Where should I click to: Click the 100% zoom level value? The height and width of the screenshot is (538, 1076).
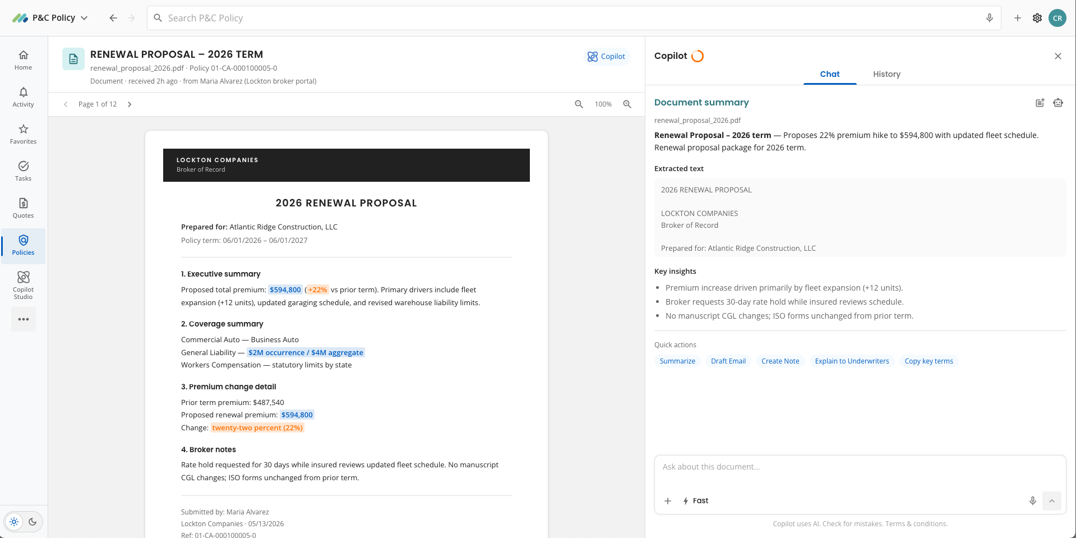603,104
